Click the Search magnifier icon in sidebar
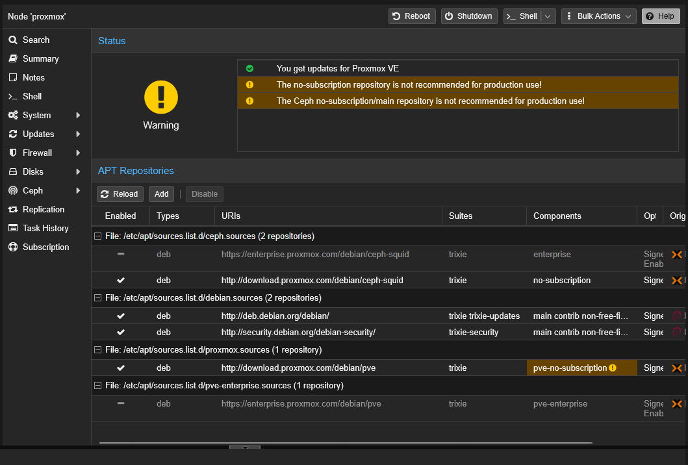This screenshot has width=688, height=465. pyautogui.click(x=13, y=40)
